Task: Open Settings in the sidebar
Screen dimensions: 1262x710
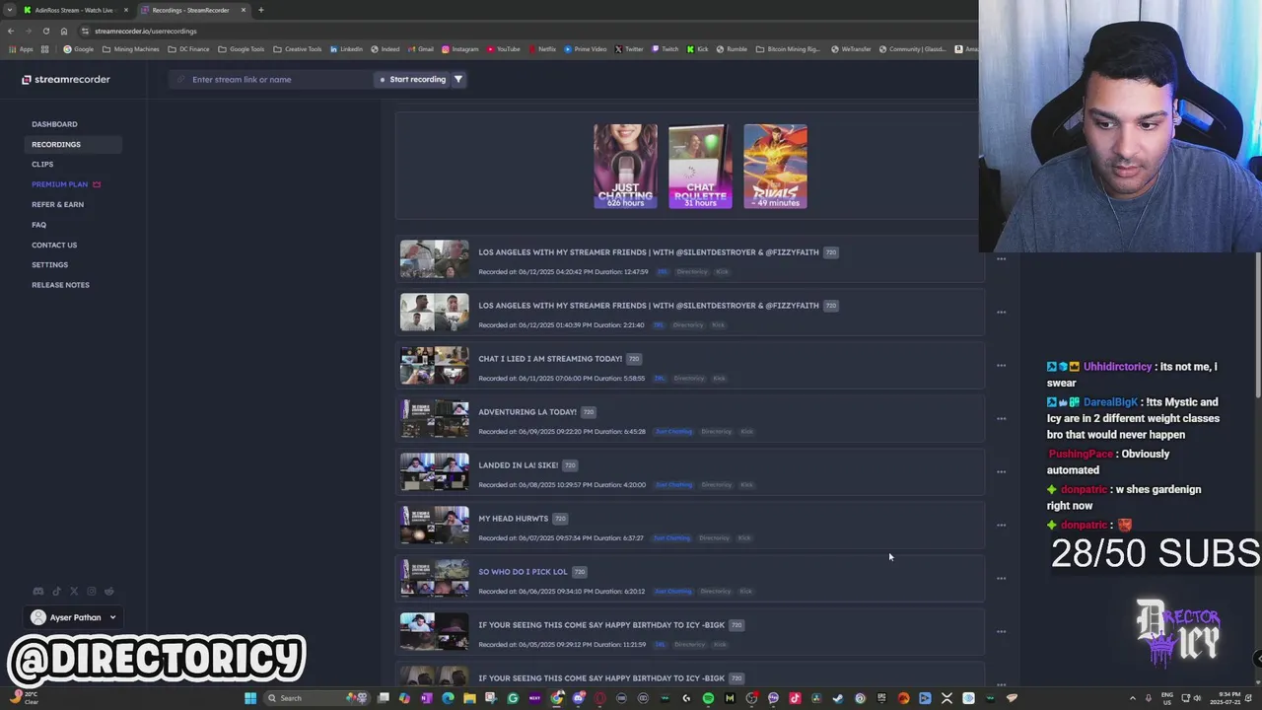Action: 49,265
